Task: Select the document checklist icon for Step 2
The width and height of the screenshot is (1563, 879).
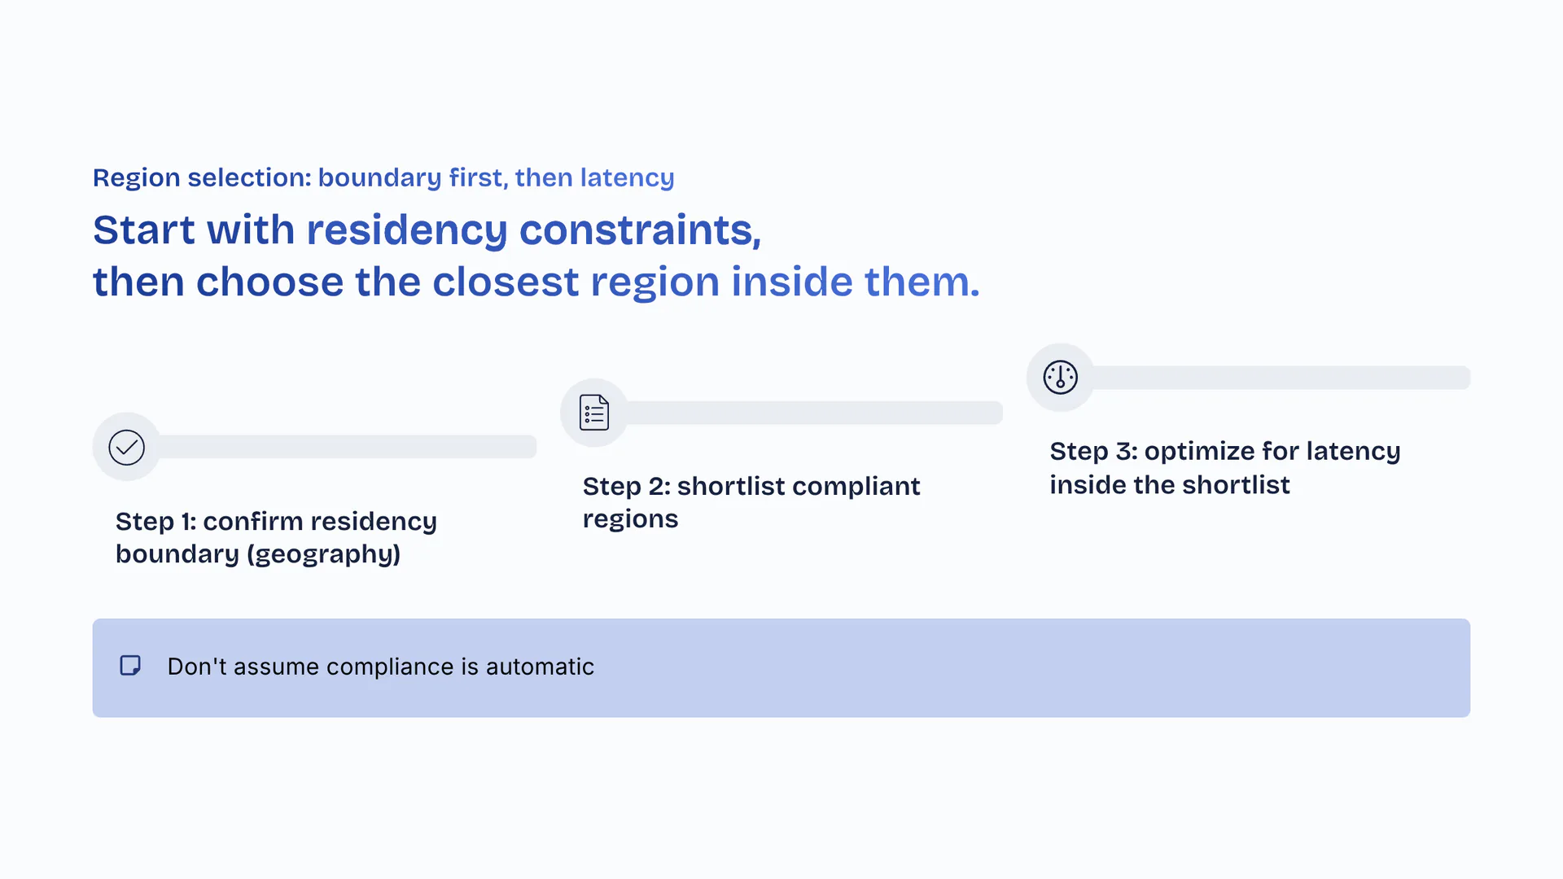Action: click(594, 413)
